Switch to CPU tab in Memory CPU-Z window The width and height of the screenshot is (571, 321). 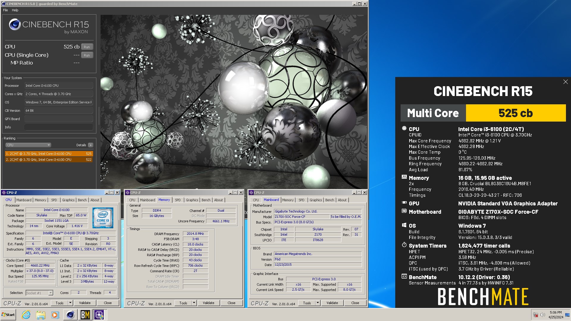point(132,200)
